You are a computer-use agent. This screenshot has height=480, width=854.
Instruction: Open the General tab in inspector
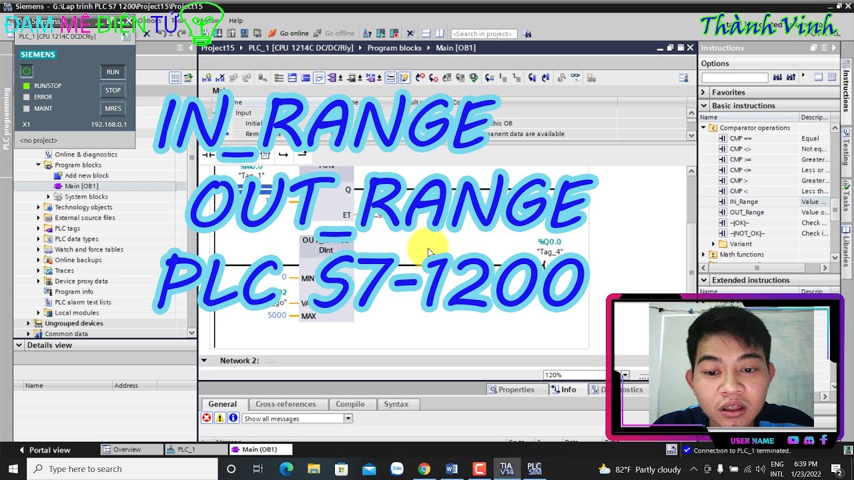222,404
